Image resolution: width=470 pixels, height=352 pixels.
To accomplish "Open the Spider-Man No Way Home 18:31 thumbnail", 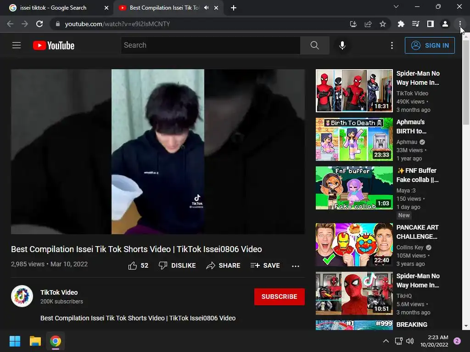I will (x=354, y=91).
